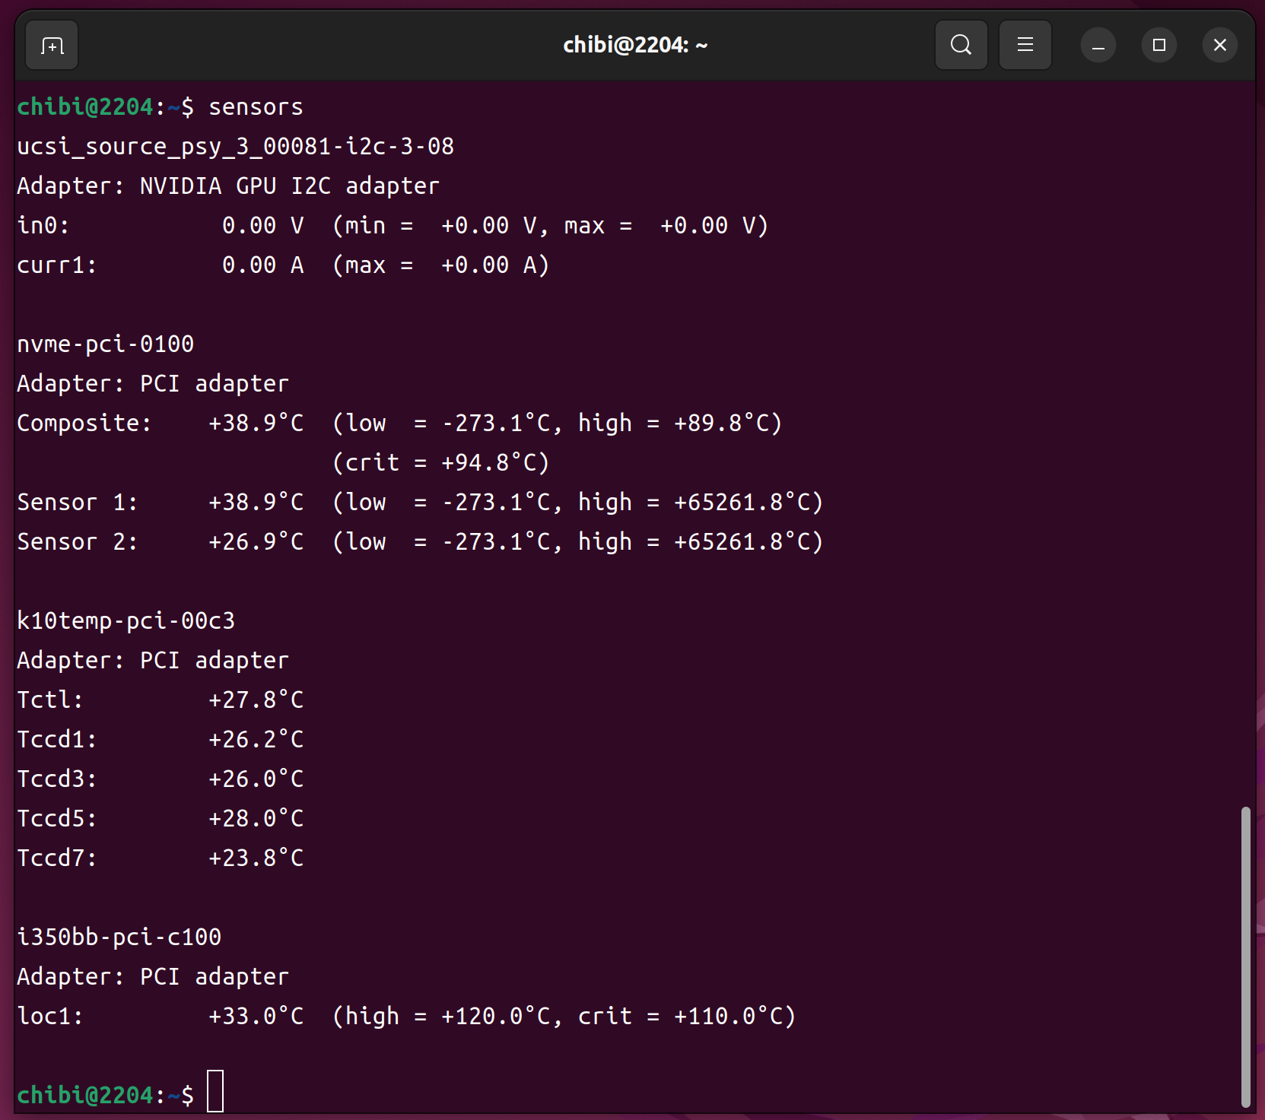Click the crit = +94.8°C value

coord(441,463)
